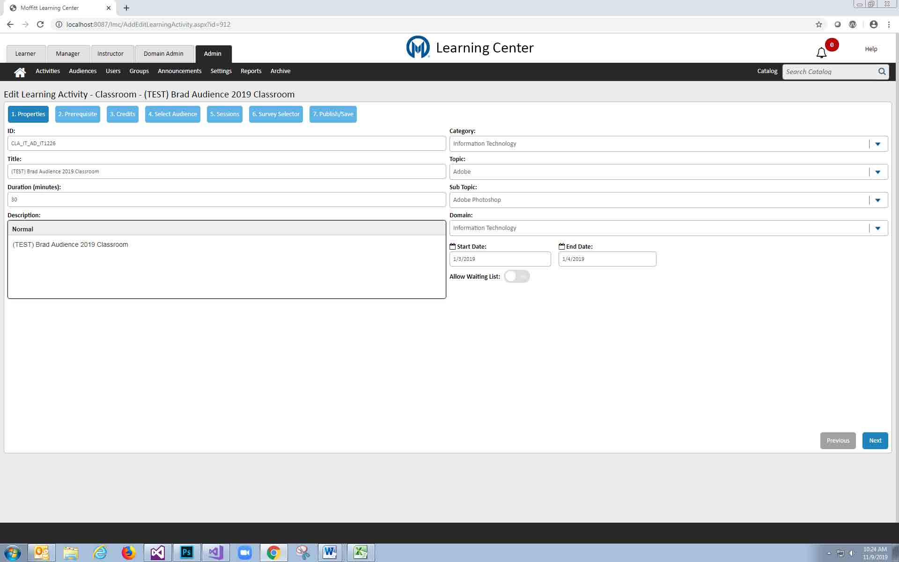The image size is (899, 562).
Task: Click the catalog search magnifier icon
Action: pyautogui.click(x=882, y=72)
